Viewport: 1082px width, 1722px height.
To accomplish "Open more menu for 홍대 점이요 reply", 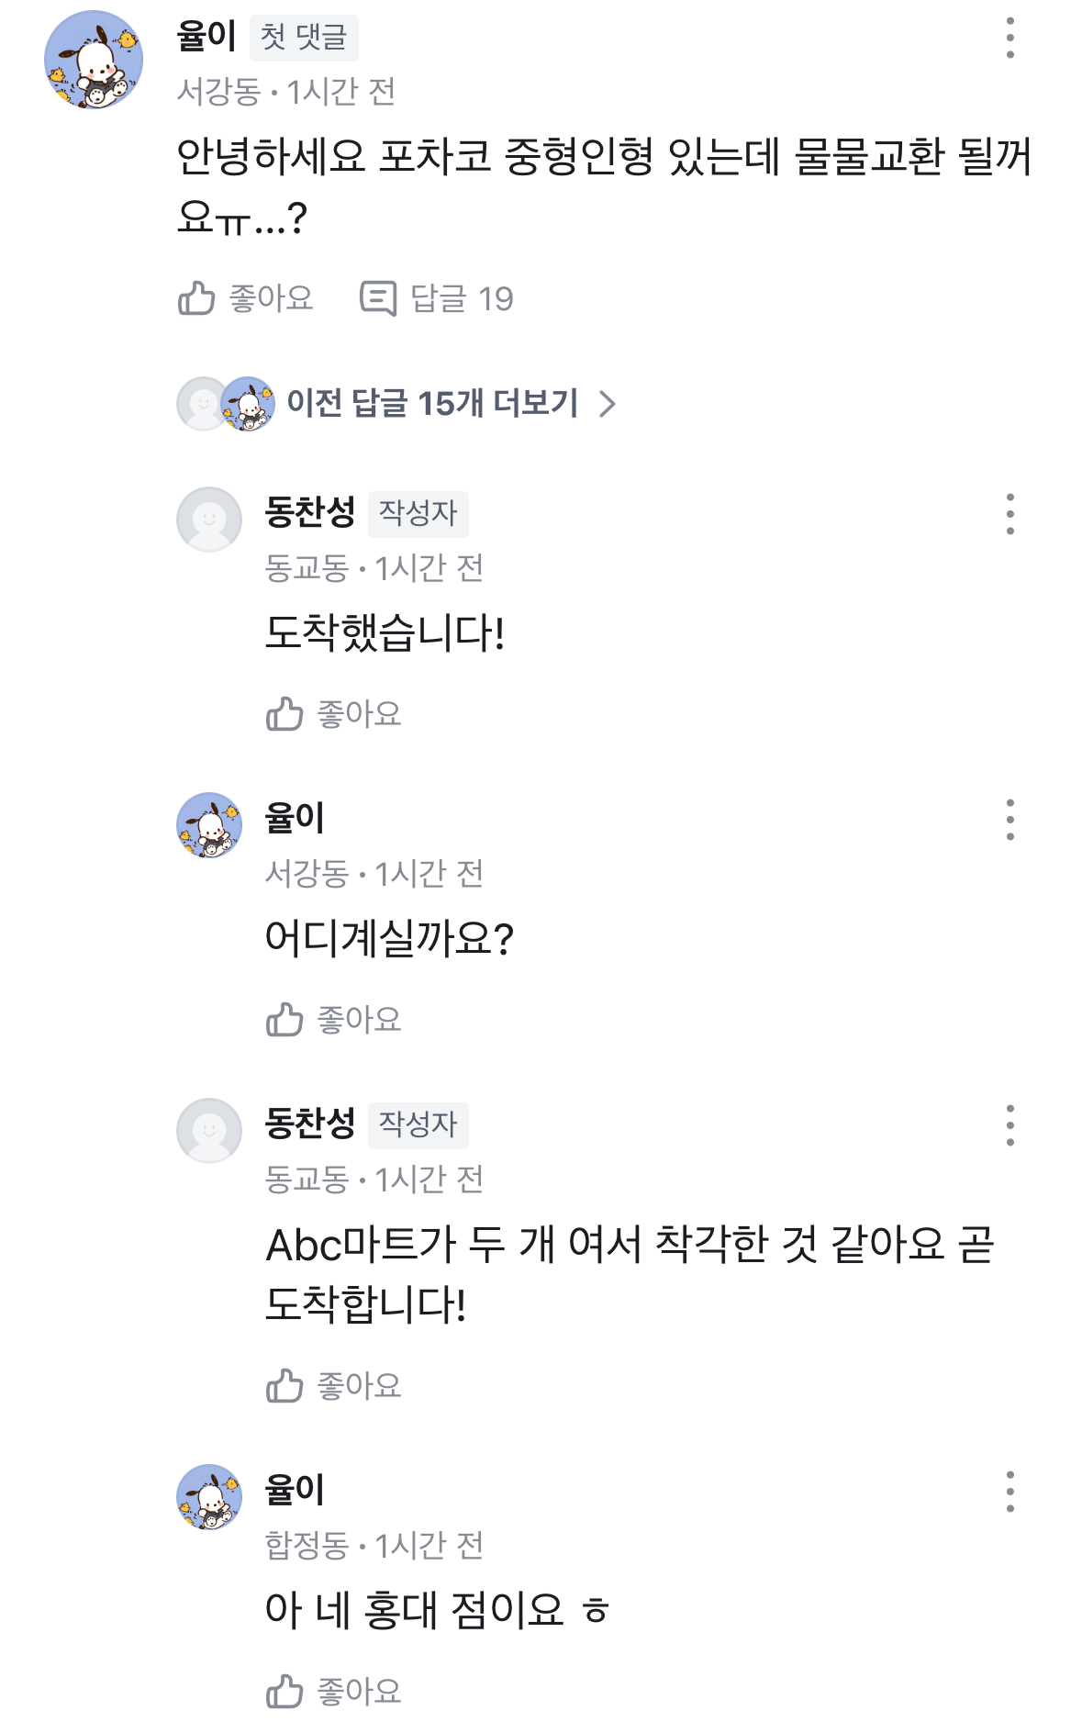I will tap(1009, 1492).
